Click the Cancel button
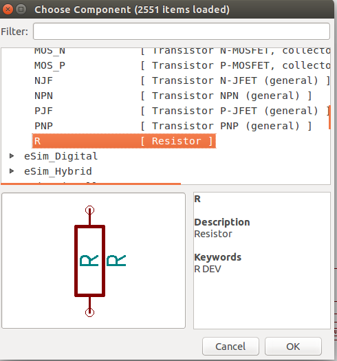Screen dimensions: 337x361 click(230, 347)
